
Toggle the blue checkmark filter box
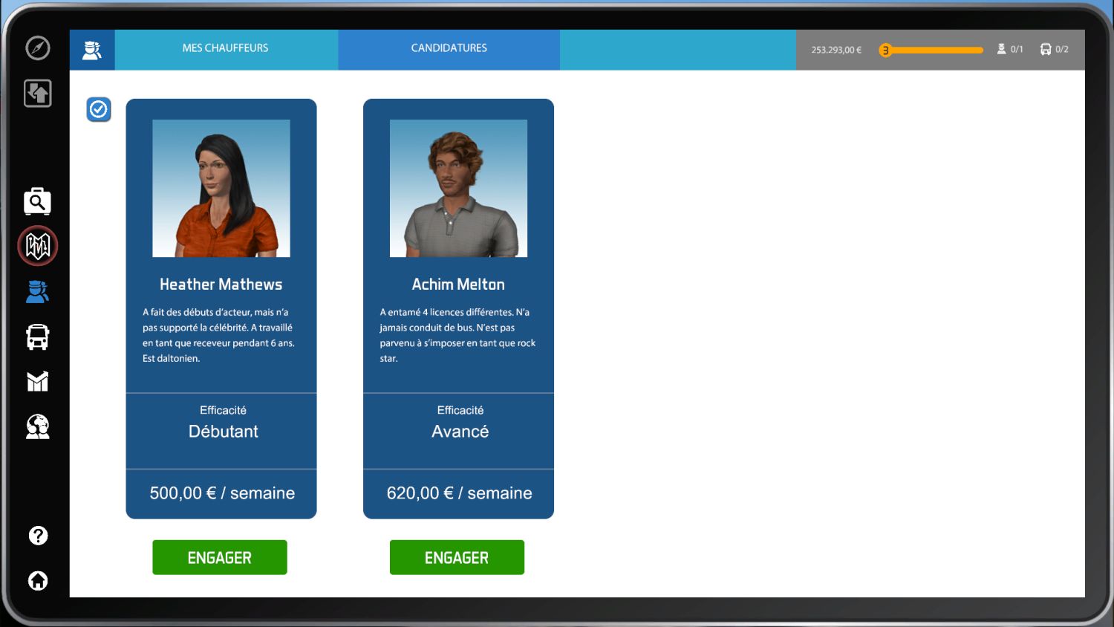[99, 110]
